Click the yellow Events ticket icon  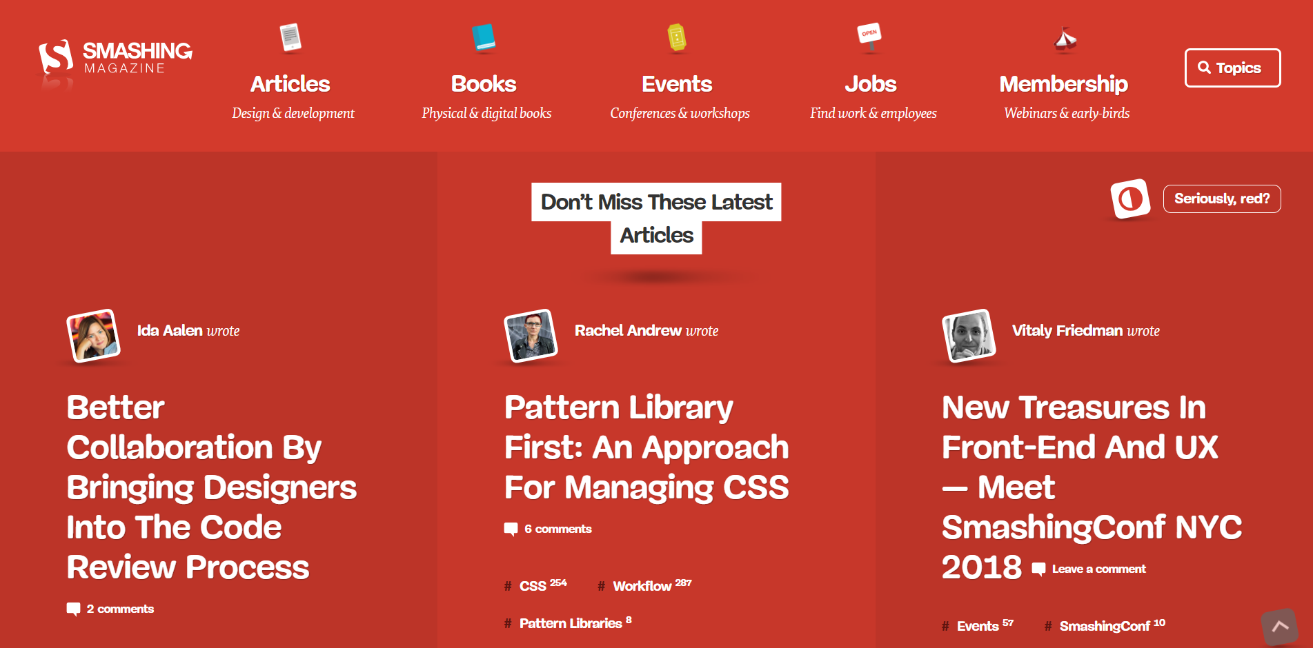tap(677, 37)
